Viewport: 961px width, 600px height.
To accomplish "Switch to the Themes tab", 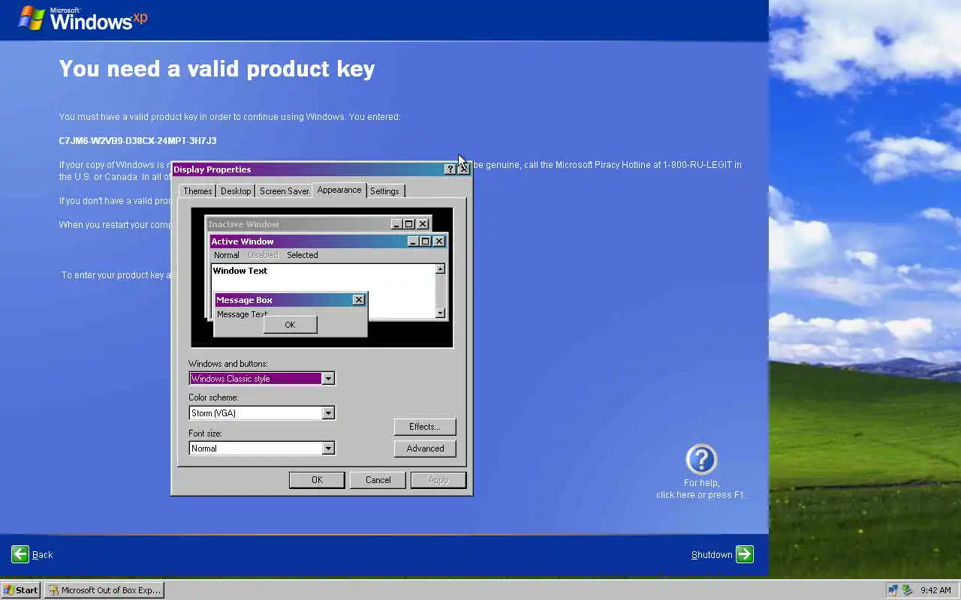I will (x=197, y=191).
